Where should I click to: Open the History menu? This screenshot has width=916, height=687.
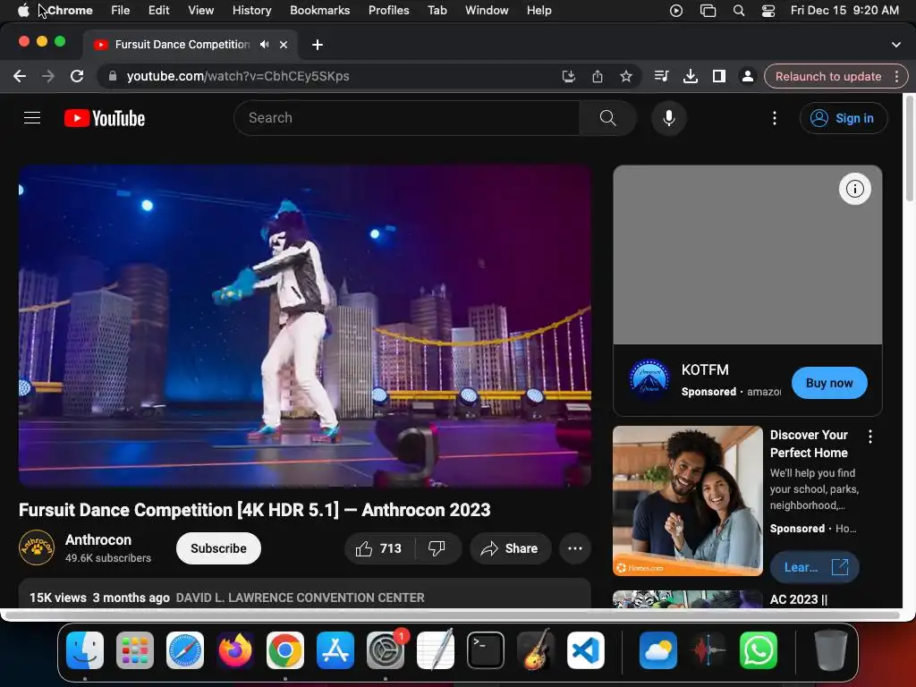coord(251,11)
